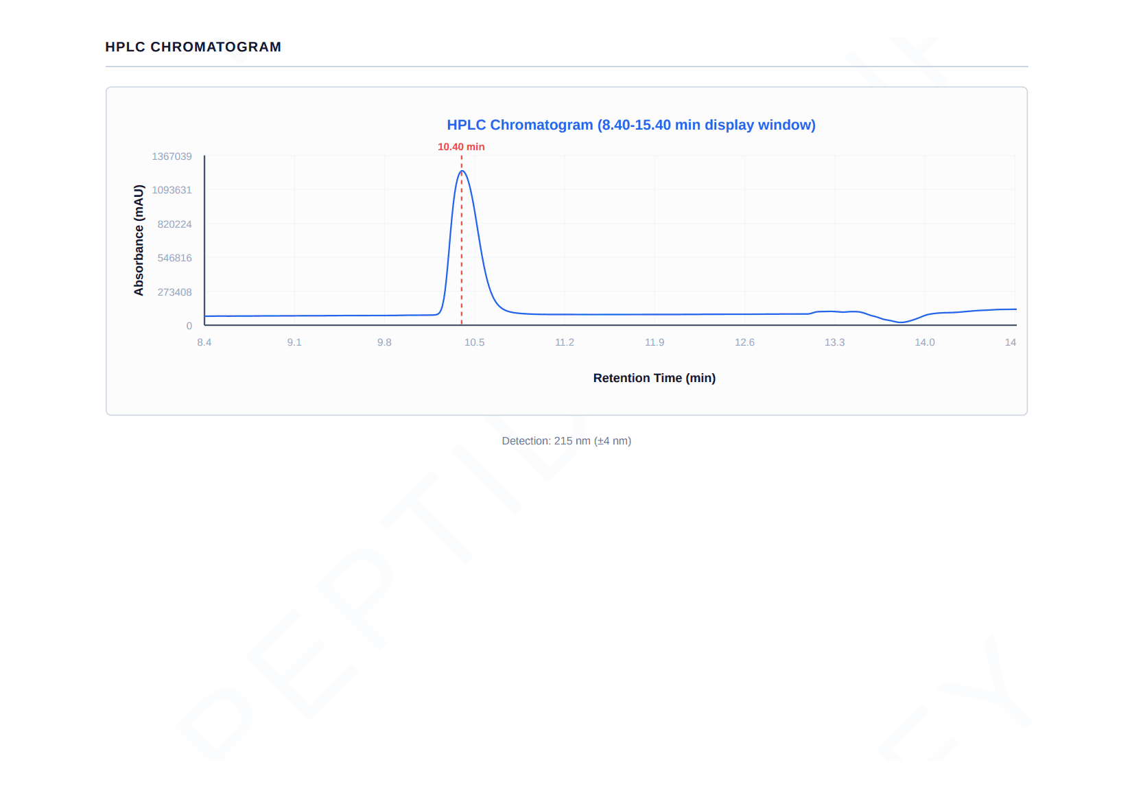
Task: Click the HPLC CHROMATOGRAM section heading
Action: point(193,47)
